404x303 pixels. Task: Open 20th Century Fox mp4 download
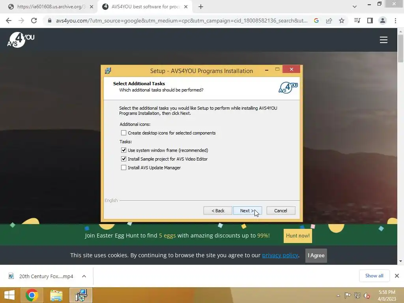click(41, 276)
